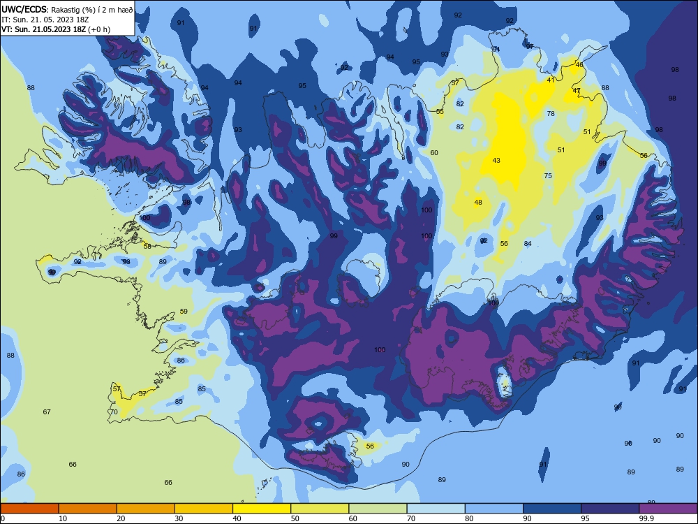Click the 40–50 bright yellow legend swatch
Screen dimensions: 698x524
(x=262, y=509)
